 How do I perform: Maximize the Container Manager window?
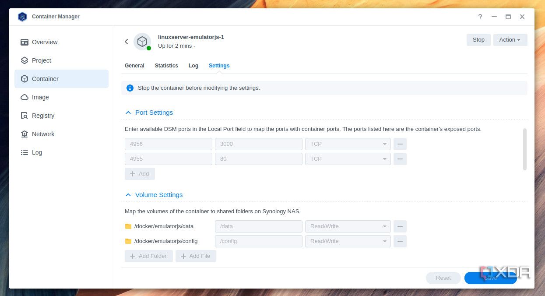coord(508,17)
